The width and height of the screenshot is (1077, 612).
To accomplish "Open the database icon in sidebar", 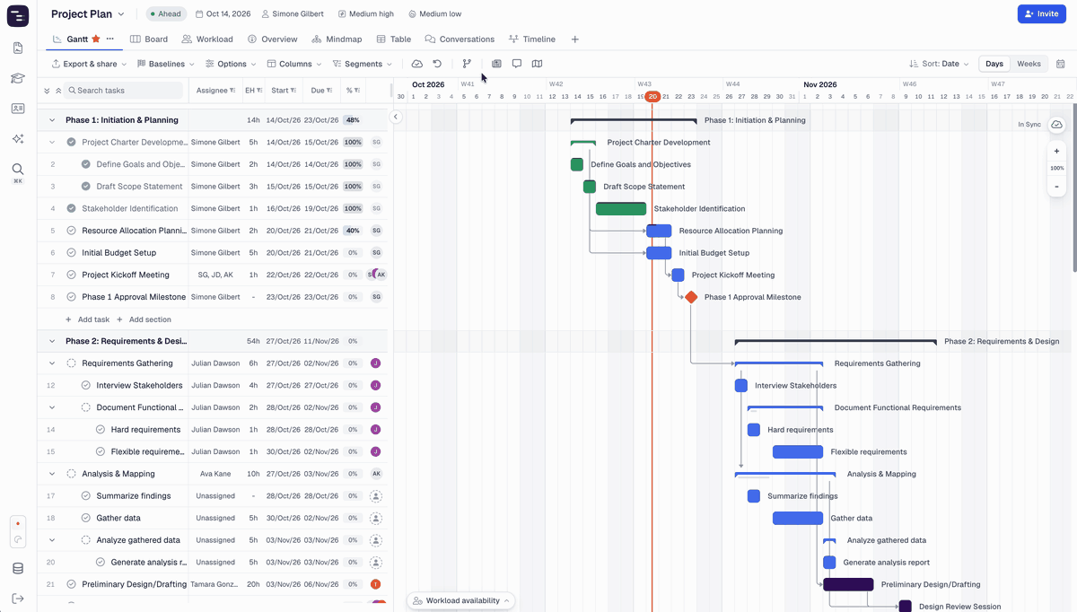I will [18, 568].
